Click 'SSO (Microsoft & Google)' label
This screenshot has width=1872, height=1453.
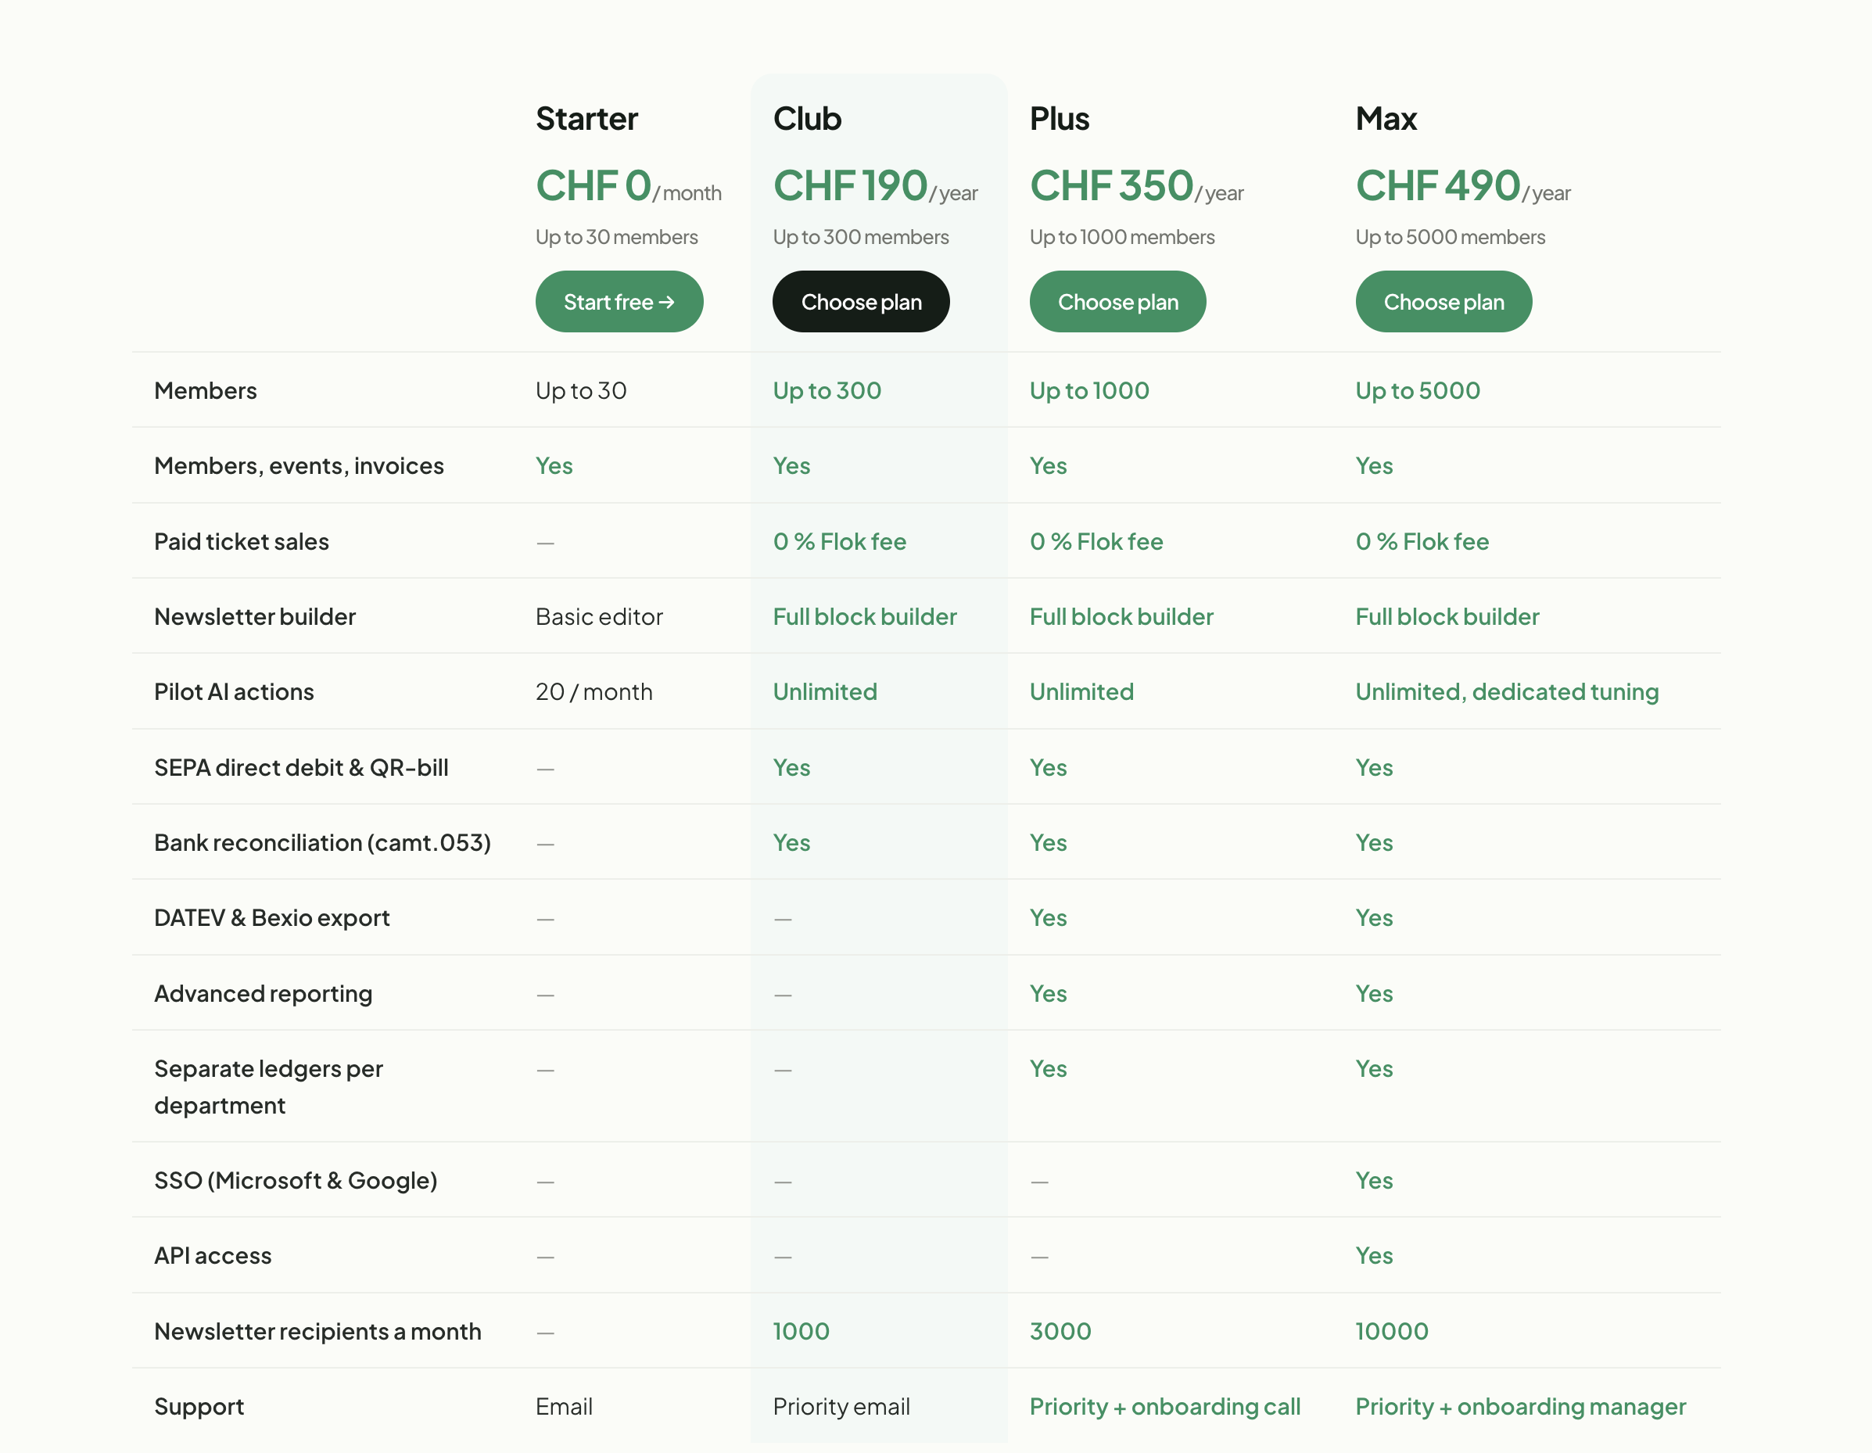click(x=296, y=1182)
